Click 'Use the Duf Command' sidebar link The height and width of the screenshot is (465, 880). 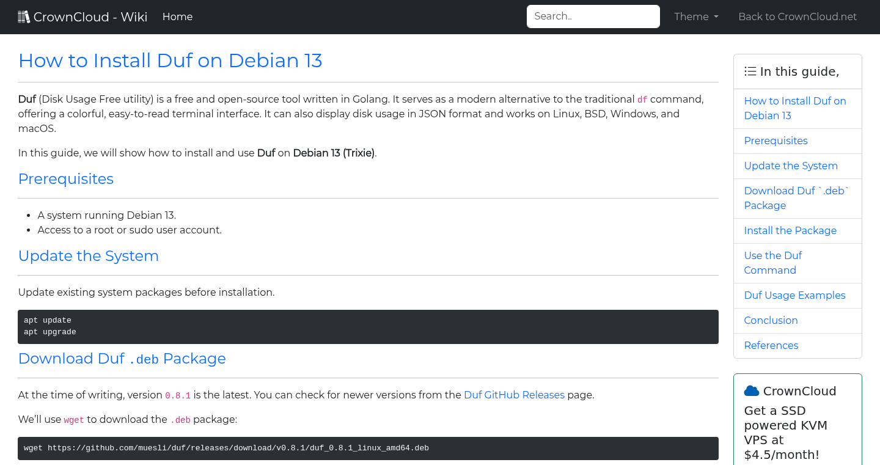coord(773,263)
